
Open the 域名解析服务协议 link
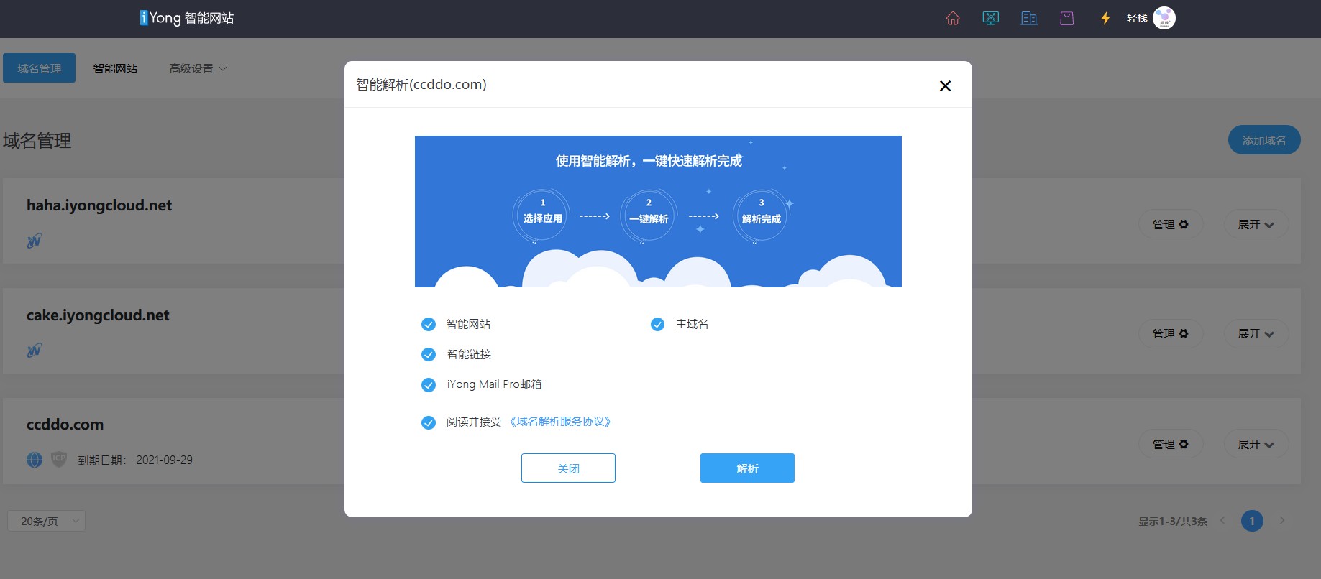561,422
